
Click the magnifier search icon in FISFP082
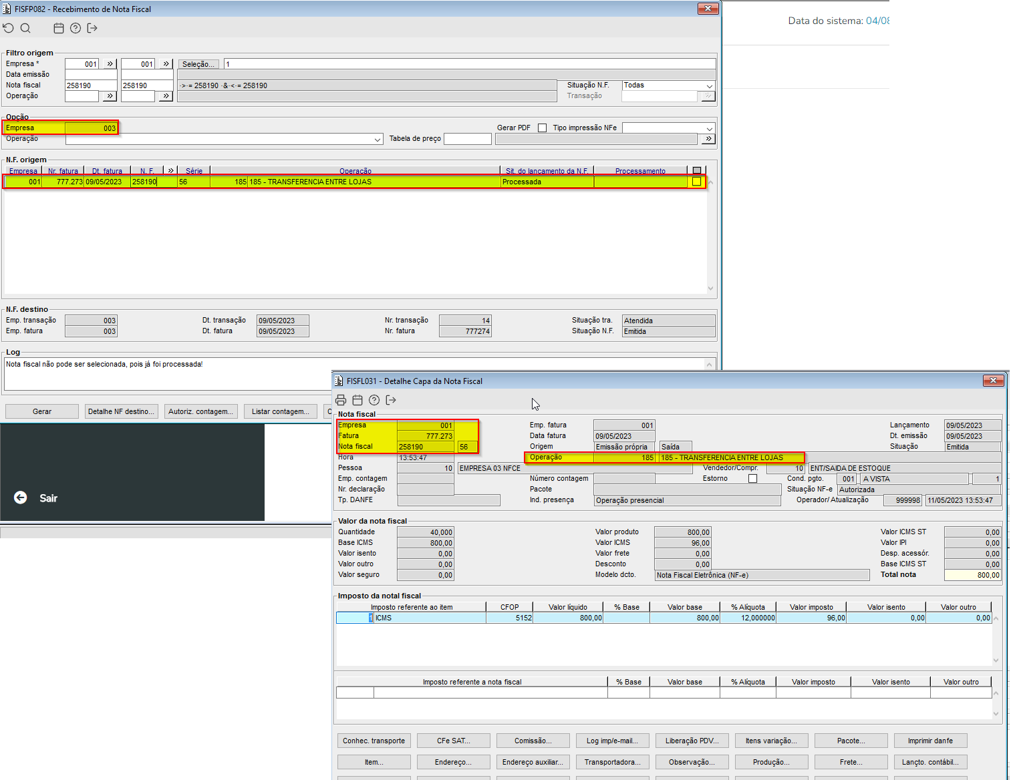[25, 28]
